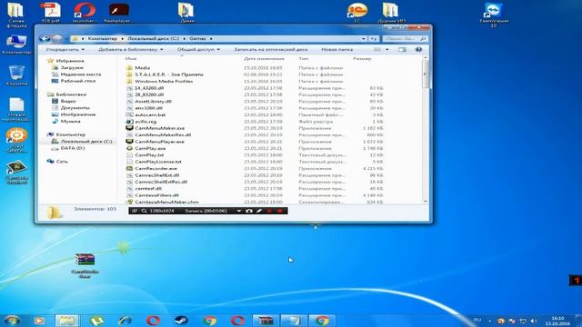The image size is (582, 327).
Task: Launch uTorrent from the taskbar
Action: coord(96,321)
